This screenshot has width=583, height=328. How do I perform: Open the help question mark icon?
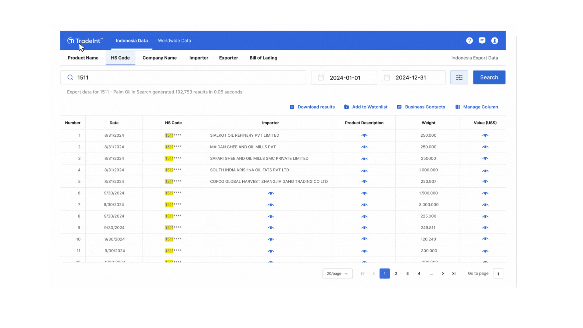click(x=469, y=41)
